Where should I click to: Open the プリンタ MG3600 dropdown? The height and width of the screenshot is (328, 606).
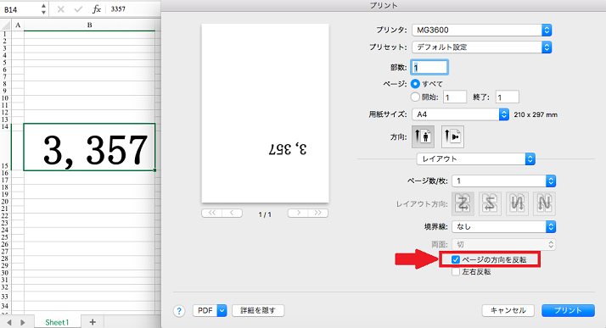(x=482, y=31)
